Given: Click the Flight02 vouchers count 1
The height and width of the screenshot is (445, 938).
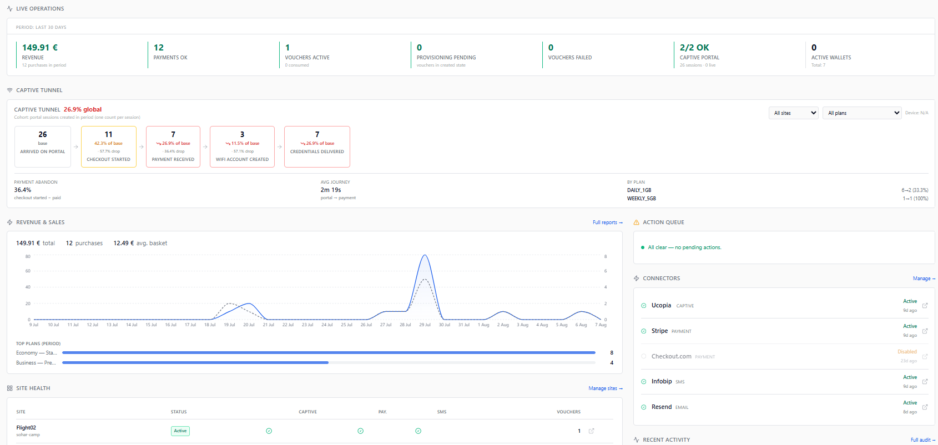Looking at the screenshot, I should point(579,431).
